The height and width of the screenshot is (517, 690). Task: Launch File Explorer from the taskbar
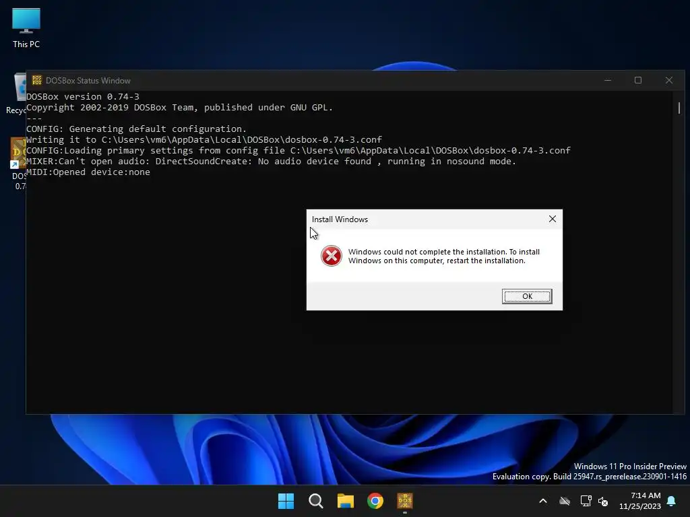pyautogui.click(x=346, y=501)
